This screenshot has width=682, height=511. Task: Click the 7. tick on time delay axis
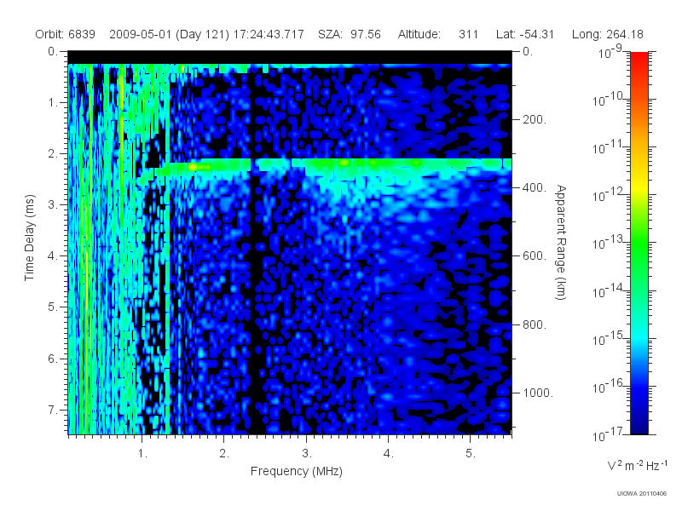click(x=53, y=410)
